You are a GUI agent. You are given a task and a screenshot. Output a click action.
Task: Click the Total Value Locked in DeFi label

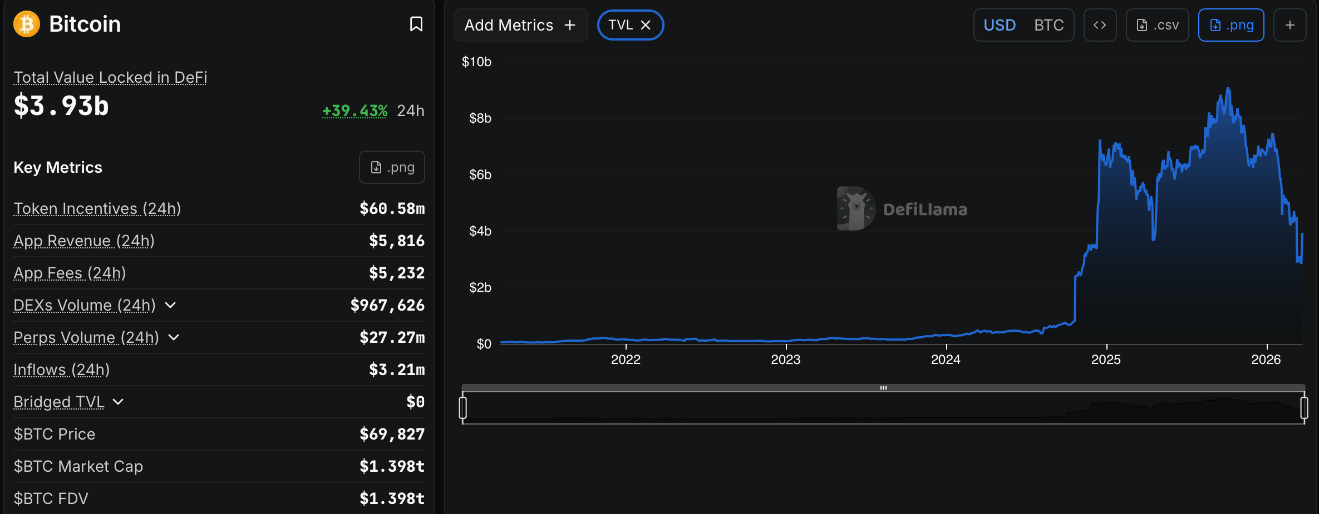coord(110,77)
